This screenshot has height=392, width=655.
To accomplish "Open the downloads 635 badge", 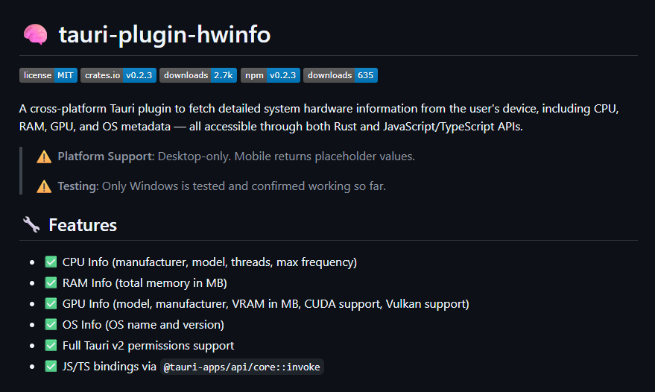I will 341,75.
